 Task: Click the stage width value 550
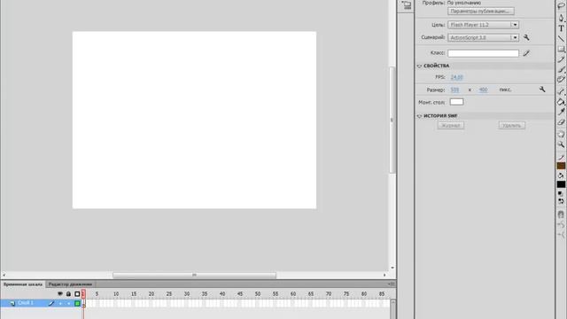454,89
